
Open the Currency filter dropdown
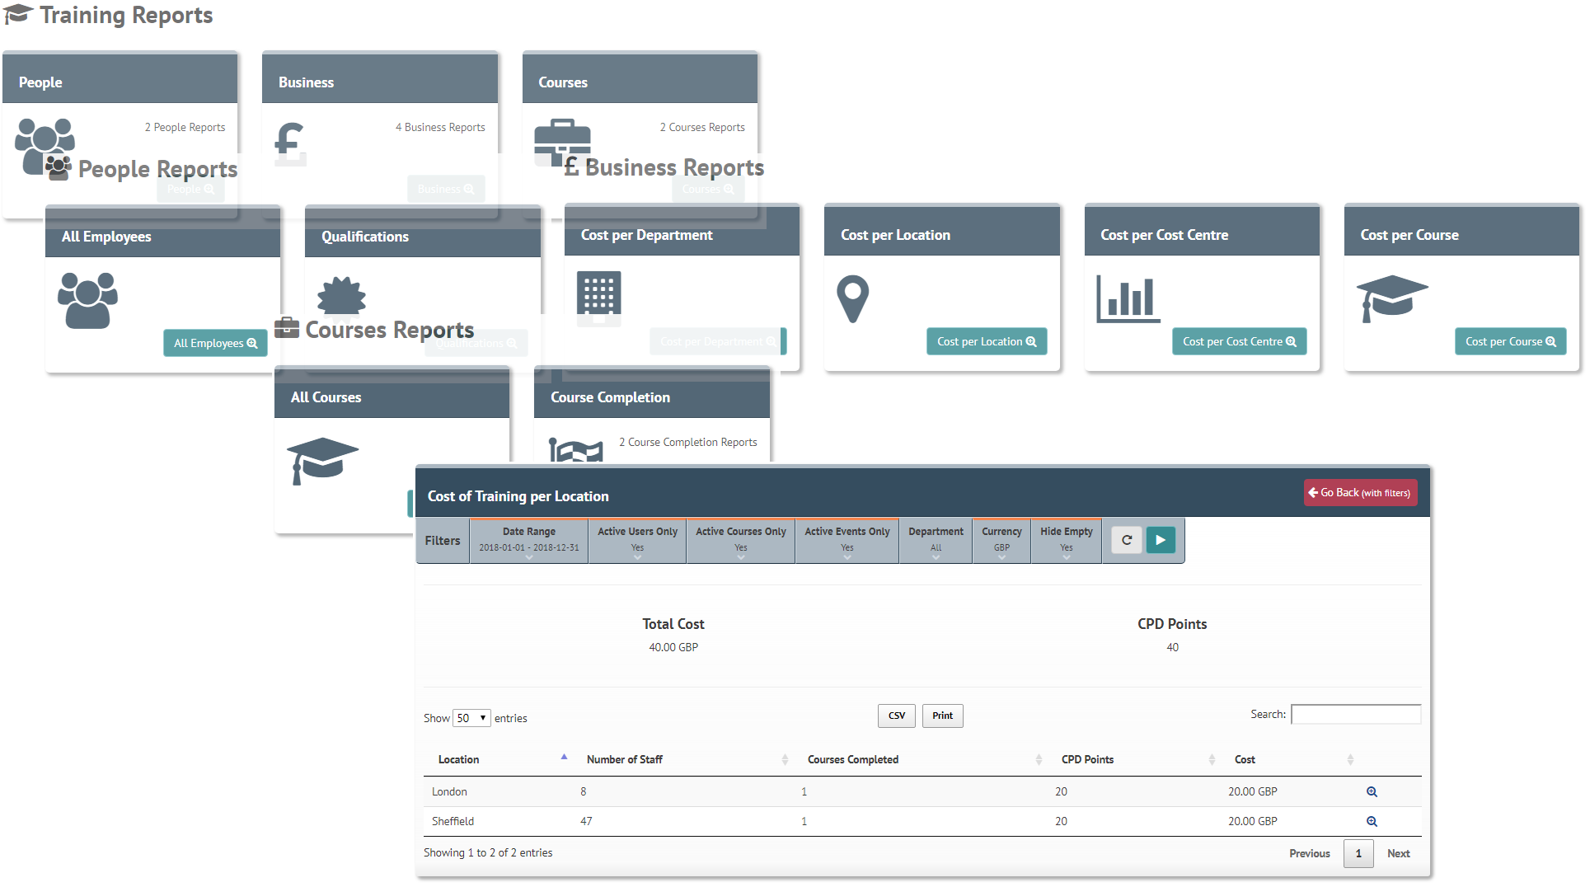1001,541
